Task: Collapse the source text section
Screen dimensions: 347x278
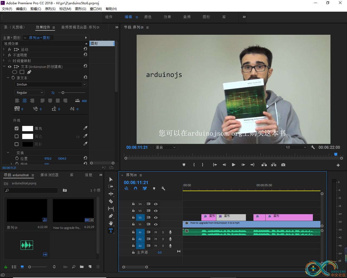Action: coord(8,78)
